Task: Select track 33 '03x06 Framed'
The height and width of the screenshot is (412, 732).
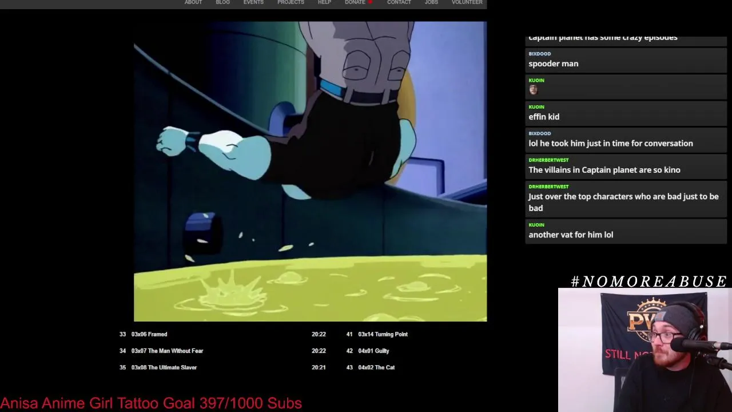Action: point(149,334)
